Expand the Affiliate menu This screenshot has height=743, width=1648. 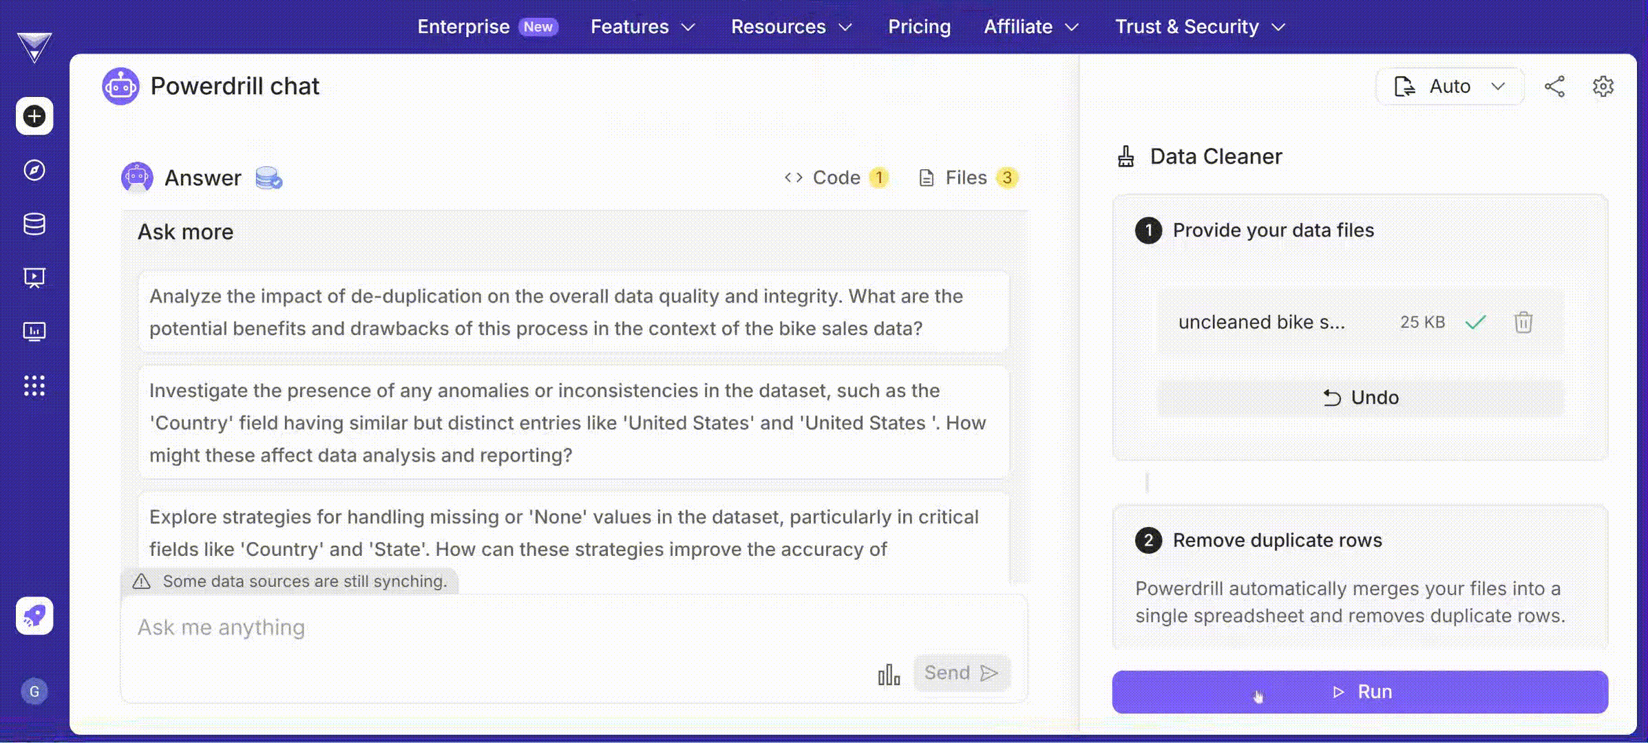tap(1031, 27)
